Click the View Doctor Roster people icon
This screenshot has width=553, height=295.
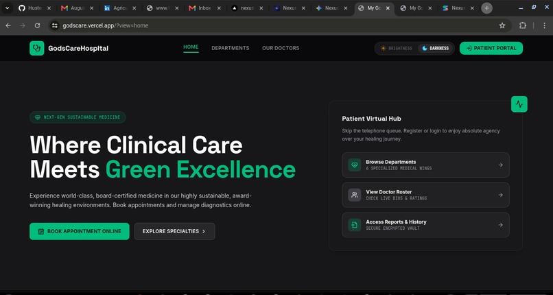(x=355, y=195)
